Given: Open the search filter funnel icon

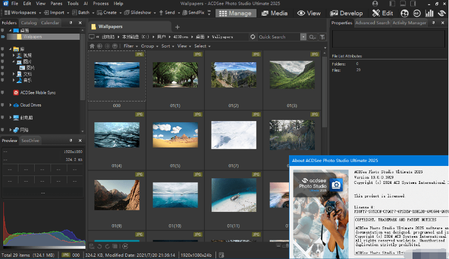Looking at the screenshot, I should pos(322,37).
